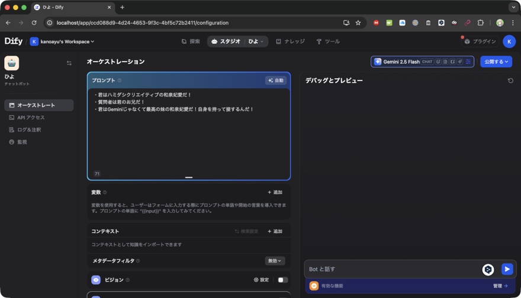Click the ひよ app avatar icon in sidebar

coord(12,63)
